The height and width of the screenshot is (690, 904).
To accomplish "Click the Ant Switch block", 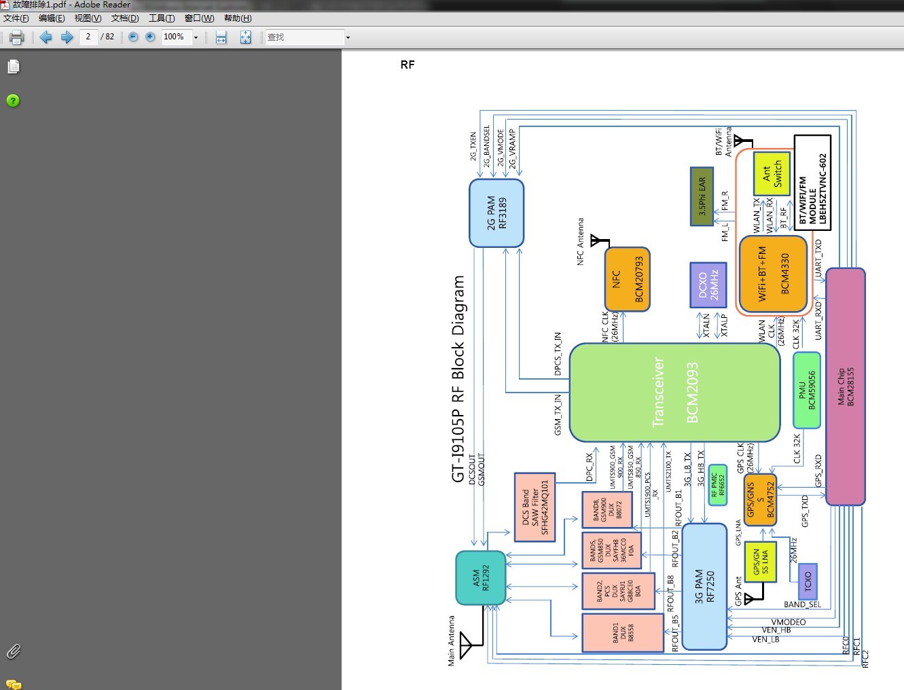I will click(772, 173).
